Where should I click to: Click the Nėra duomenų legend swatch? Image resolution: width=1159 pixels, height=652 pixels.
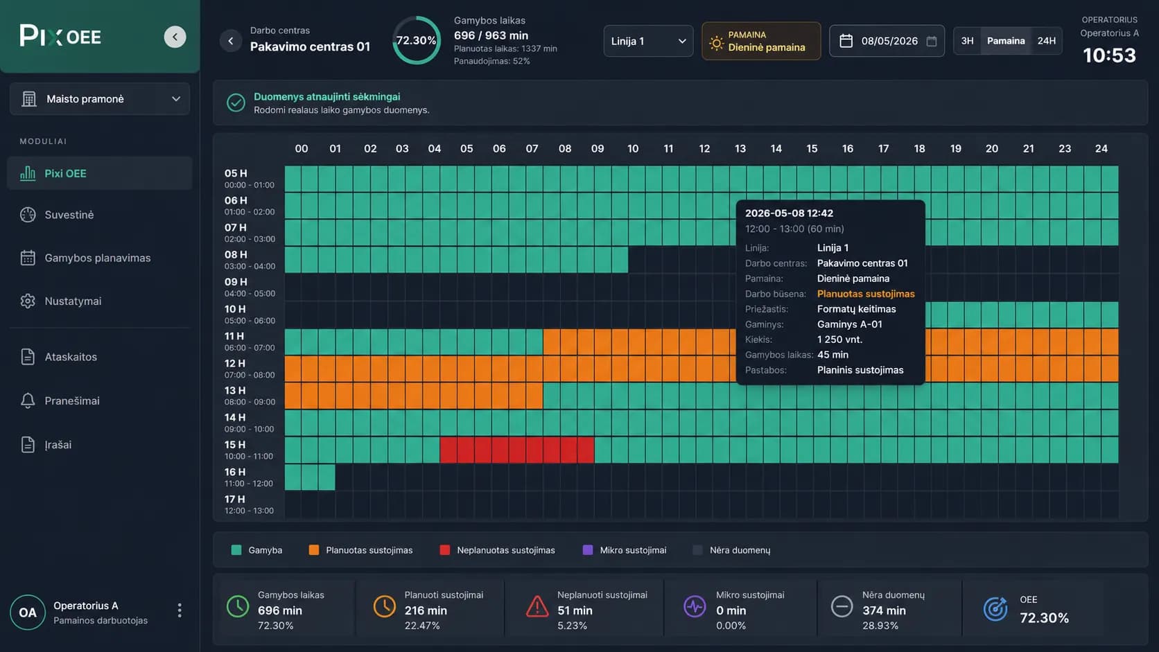[x=698, y=550]
